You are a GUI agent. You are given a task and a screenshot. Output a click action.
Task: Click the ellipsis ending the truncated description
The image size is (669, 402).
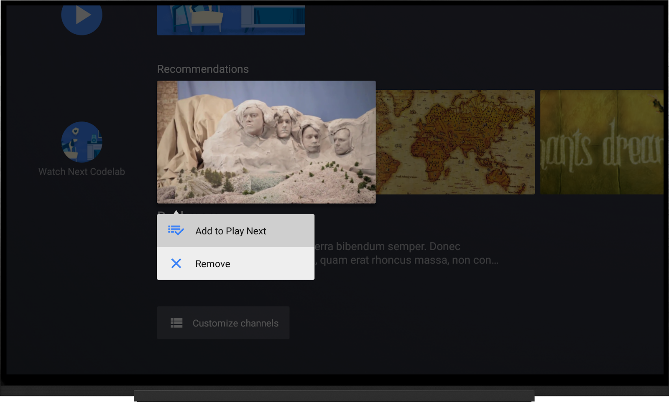(495, 260)
